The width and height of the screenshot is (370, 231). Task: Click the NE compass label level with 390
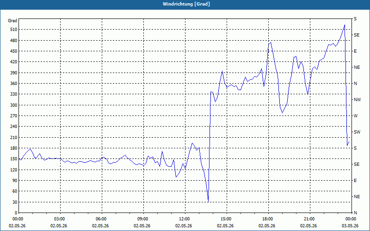(357, 67)
